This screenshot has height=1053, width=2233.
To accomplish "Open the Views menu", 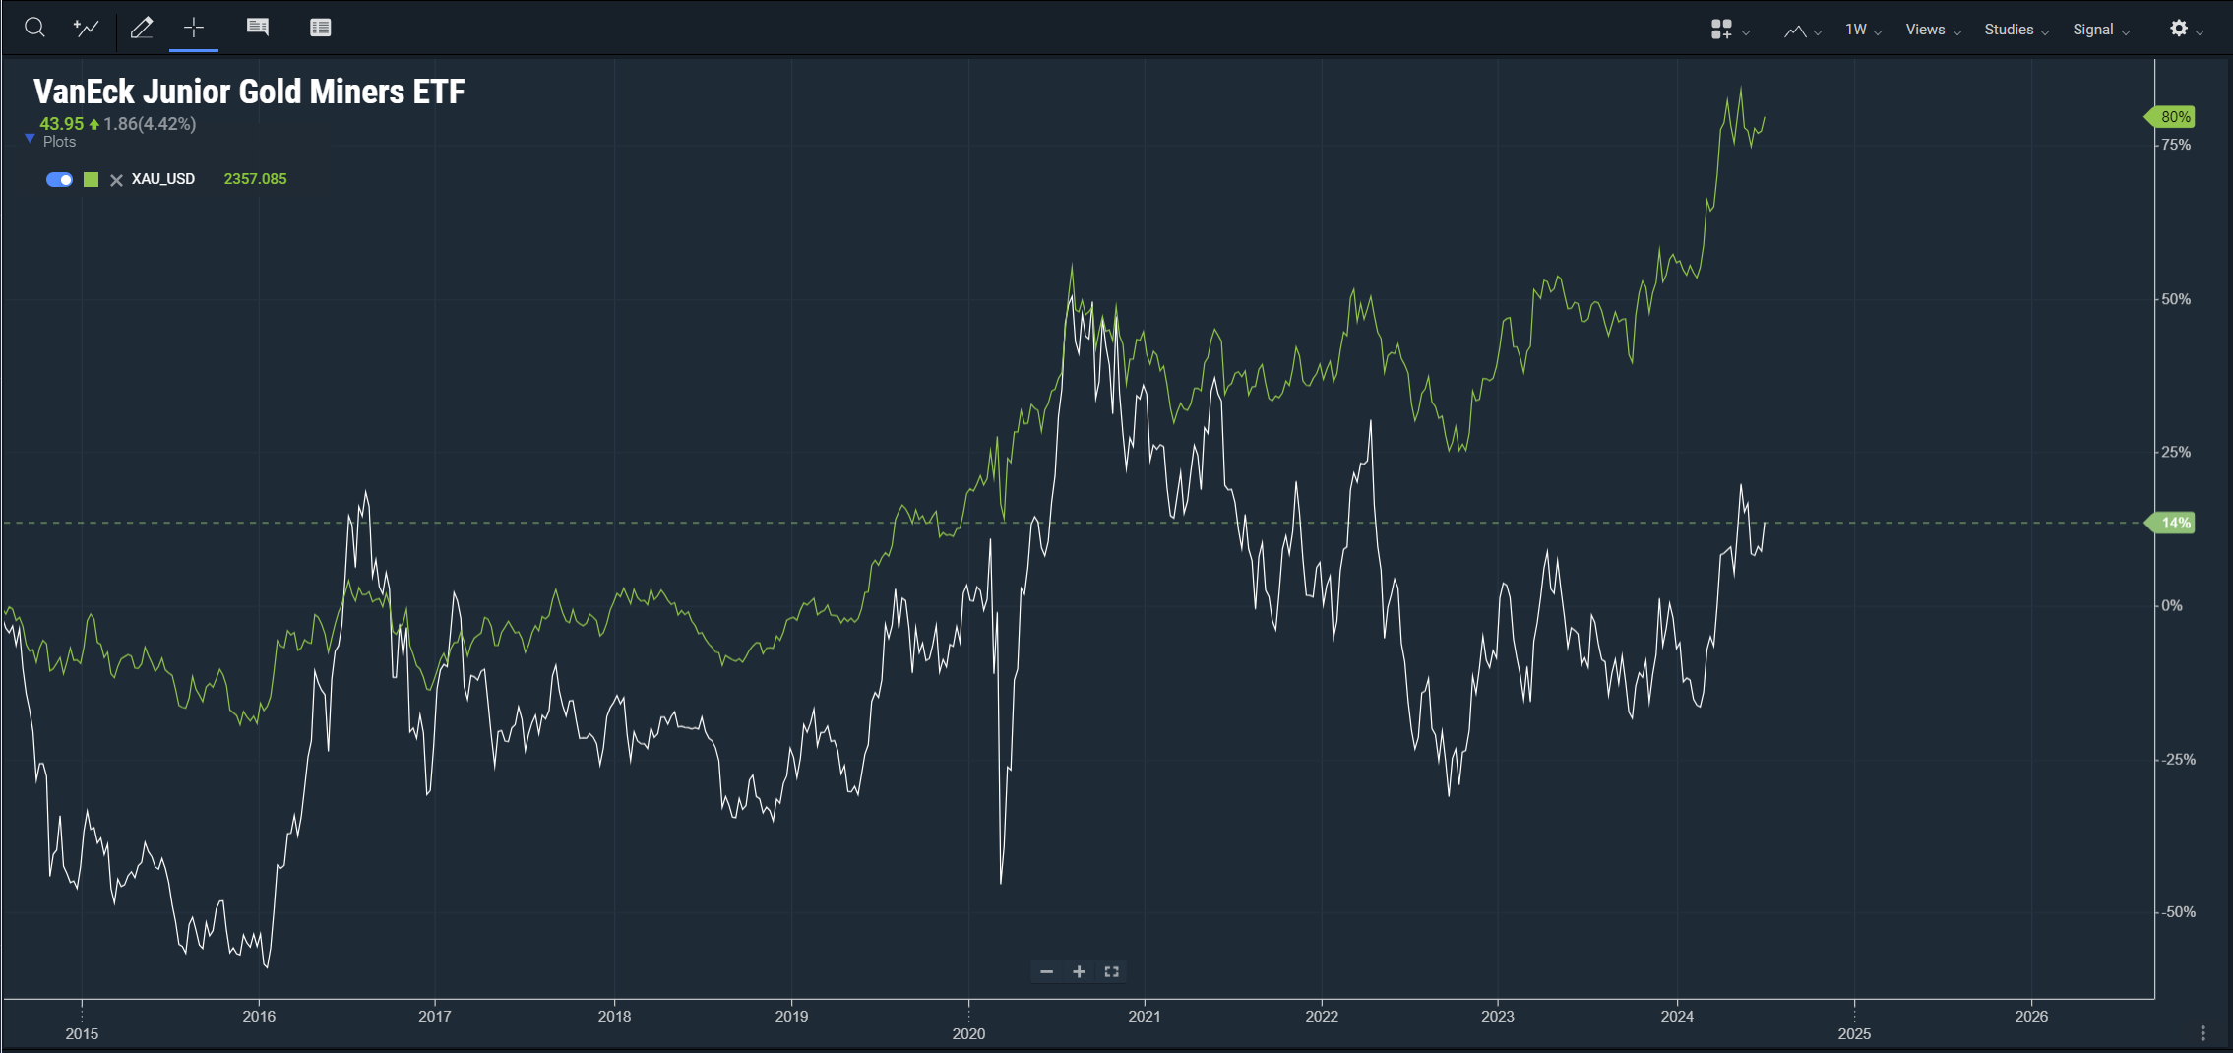I will click(1933, 30).
